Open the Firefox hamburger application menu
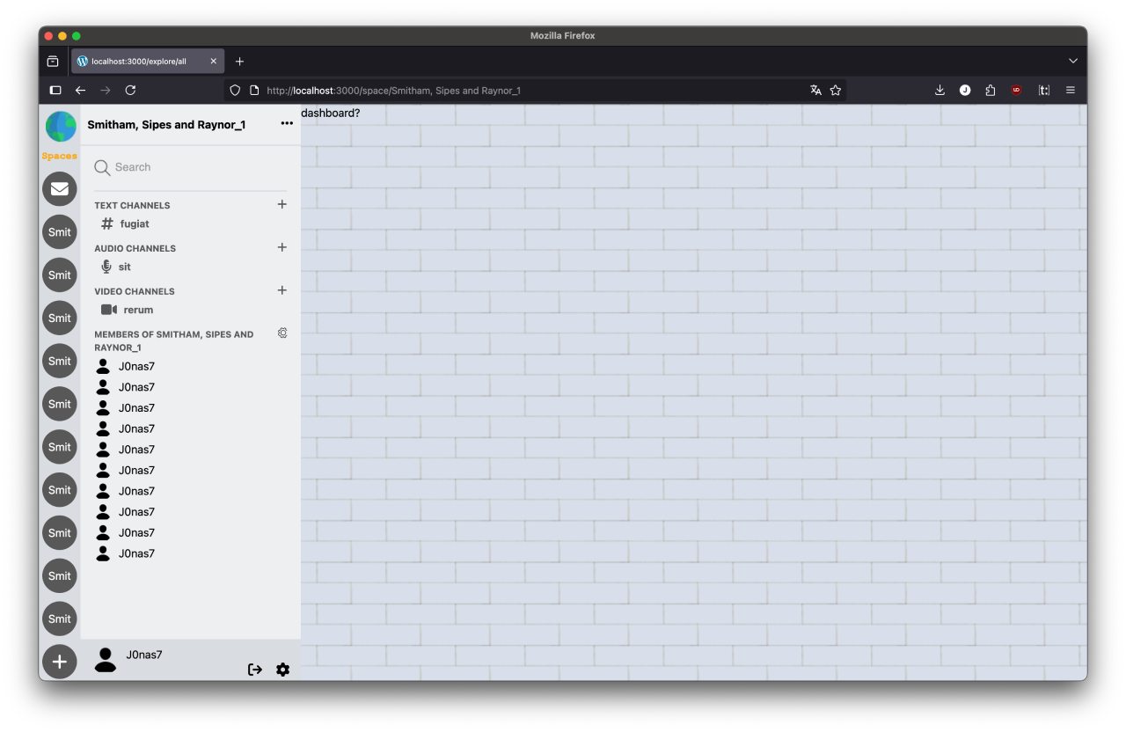Viewport: 1126px width, 732px height. coord(1071,90)
